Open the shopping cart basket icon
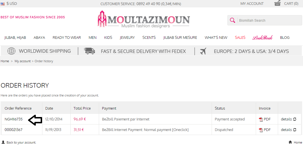 coord(278,3)
